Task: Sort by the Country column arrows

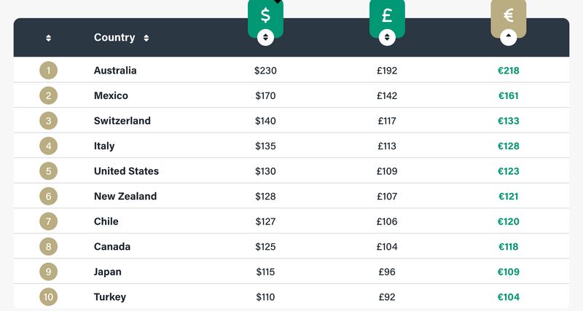Action: coord(146,38)
